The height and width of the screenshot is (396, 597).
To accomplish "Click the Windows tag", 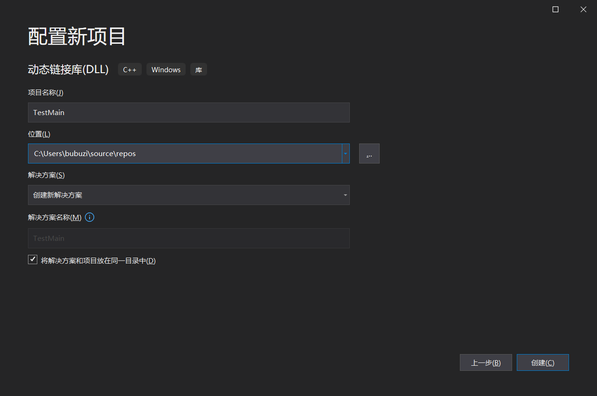I will [166, 70].
